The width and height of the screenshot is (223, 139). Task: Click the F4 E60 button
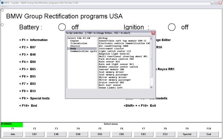pos(78,134)
